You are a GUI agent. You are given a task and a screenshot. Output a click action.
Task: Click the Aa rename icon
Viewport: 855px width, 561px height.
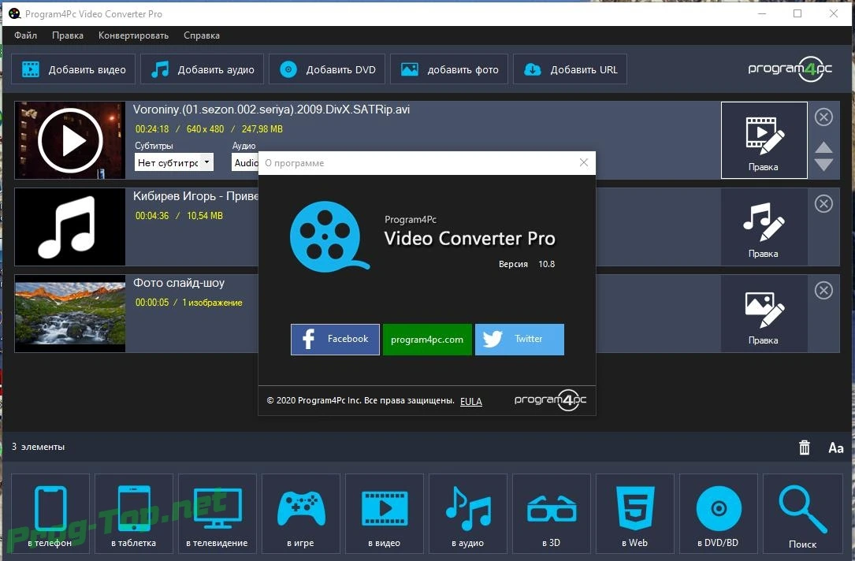836,448
